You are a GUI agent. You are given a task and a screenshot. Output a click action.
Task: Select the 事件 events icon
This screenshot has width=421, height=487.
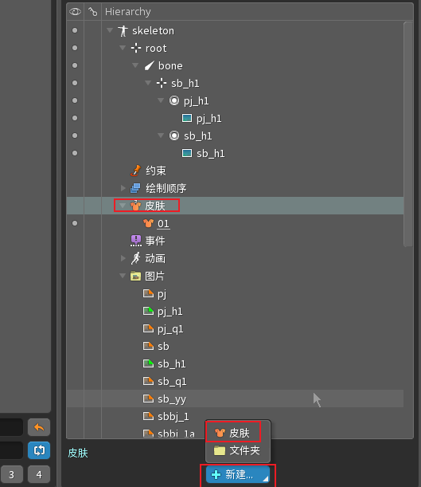point(136,241)
